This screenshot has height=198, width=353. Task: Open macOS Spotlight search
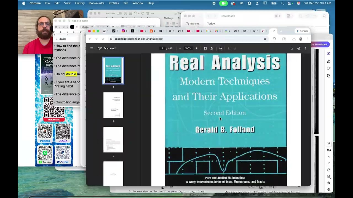pos(282,3)
